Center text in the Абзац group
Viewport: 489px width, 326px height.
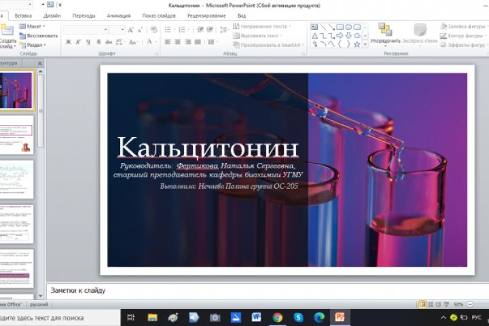[178, 42]
